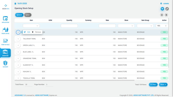Open the Account module
Viewport: 173px width, 97px height.
click(x=5, y=64)
